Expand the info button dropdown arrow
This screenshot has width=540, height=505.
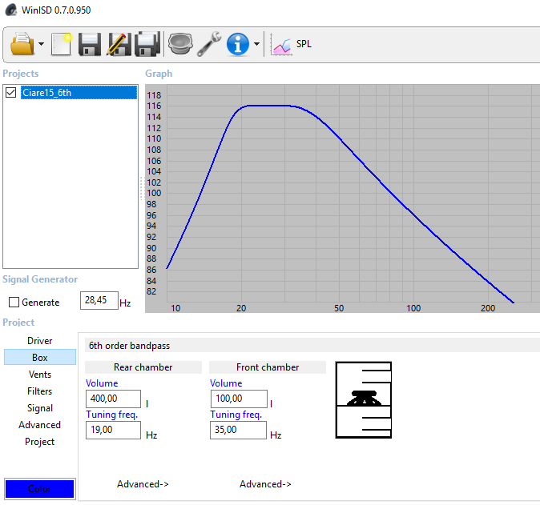(256, 44)
